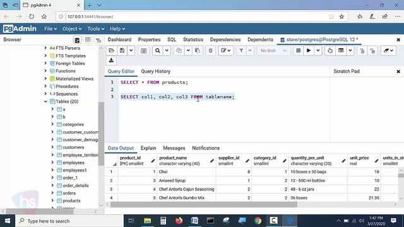Run the query with Execute button

coord(309,50)
